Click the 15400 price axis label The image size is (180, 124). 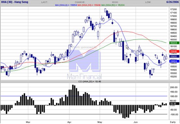173,70
